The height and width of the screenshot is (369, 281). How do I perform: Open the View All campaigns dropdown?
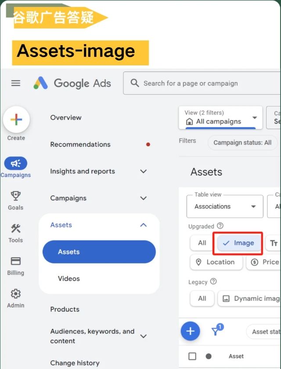[x=220, y=117]
